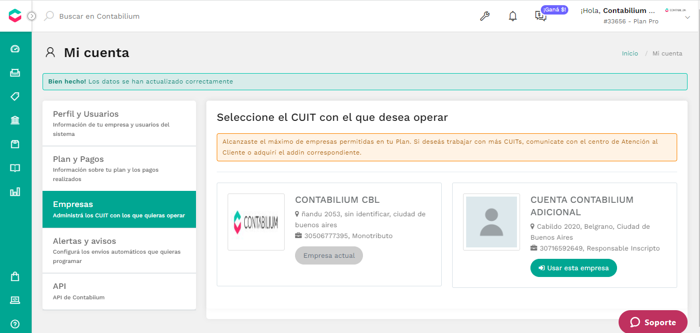Screen dimensions: 700x333
Task: Focus the 'Buscar en Contabilium' search field
Action: pos(99,16)
